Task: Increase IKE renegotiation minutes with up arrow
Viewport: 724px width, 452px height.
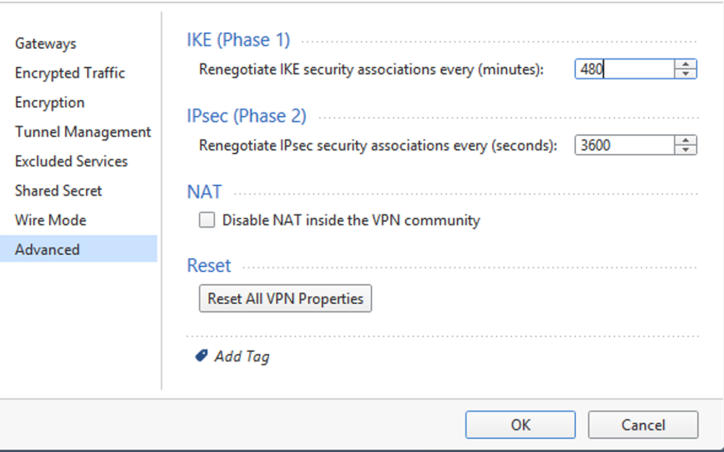Action: tap(685, 65)
